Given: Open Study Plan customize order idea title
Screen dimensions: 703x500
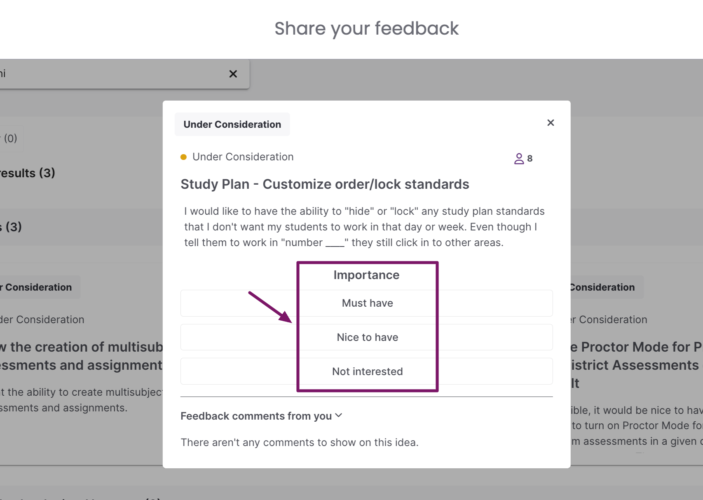Looking at the screenshot, I should pos(325,184).
